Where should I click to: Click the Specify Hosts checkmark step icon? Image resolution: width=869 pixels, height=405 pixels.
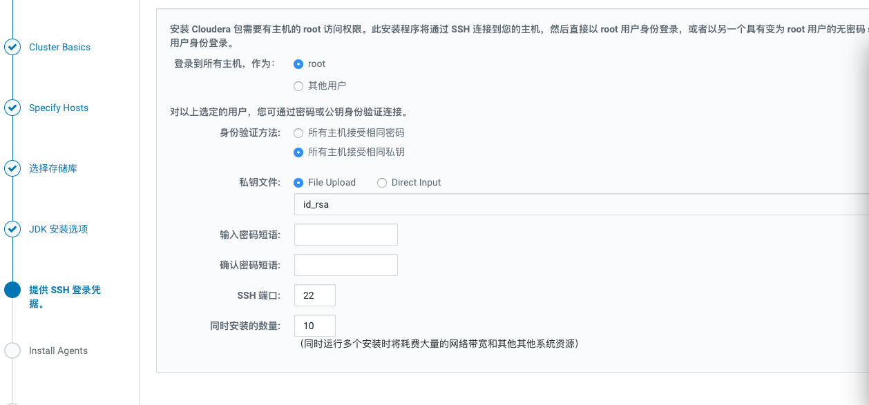tap(12, 108)
